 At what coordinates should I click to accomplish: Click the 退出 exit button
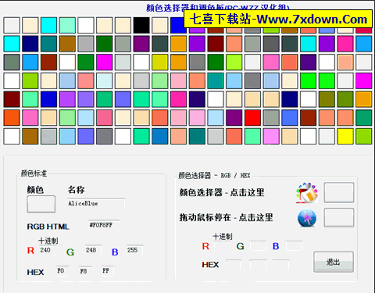pos(334,262)
